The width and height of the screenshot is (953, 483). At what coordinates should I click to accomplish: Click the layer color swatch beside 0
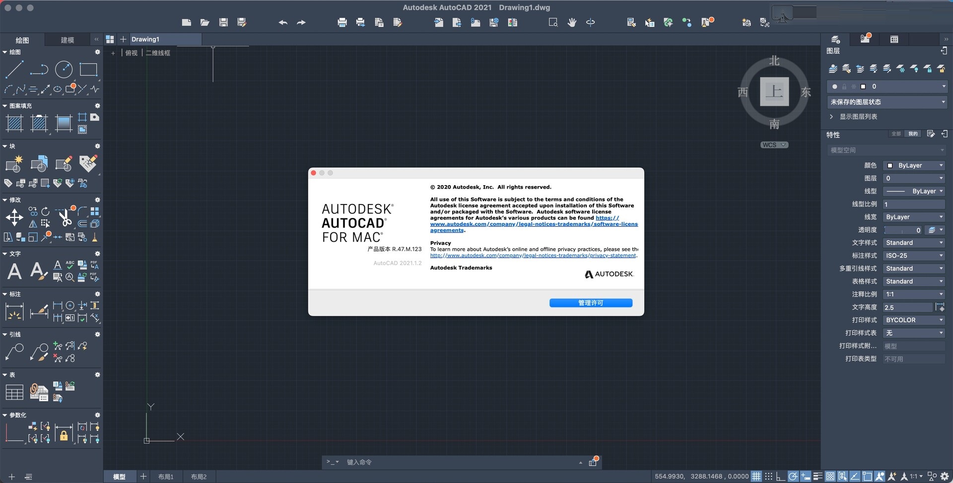click(863, 86)
